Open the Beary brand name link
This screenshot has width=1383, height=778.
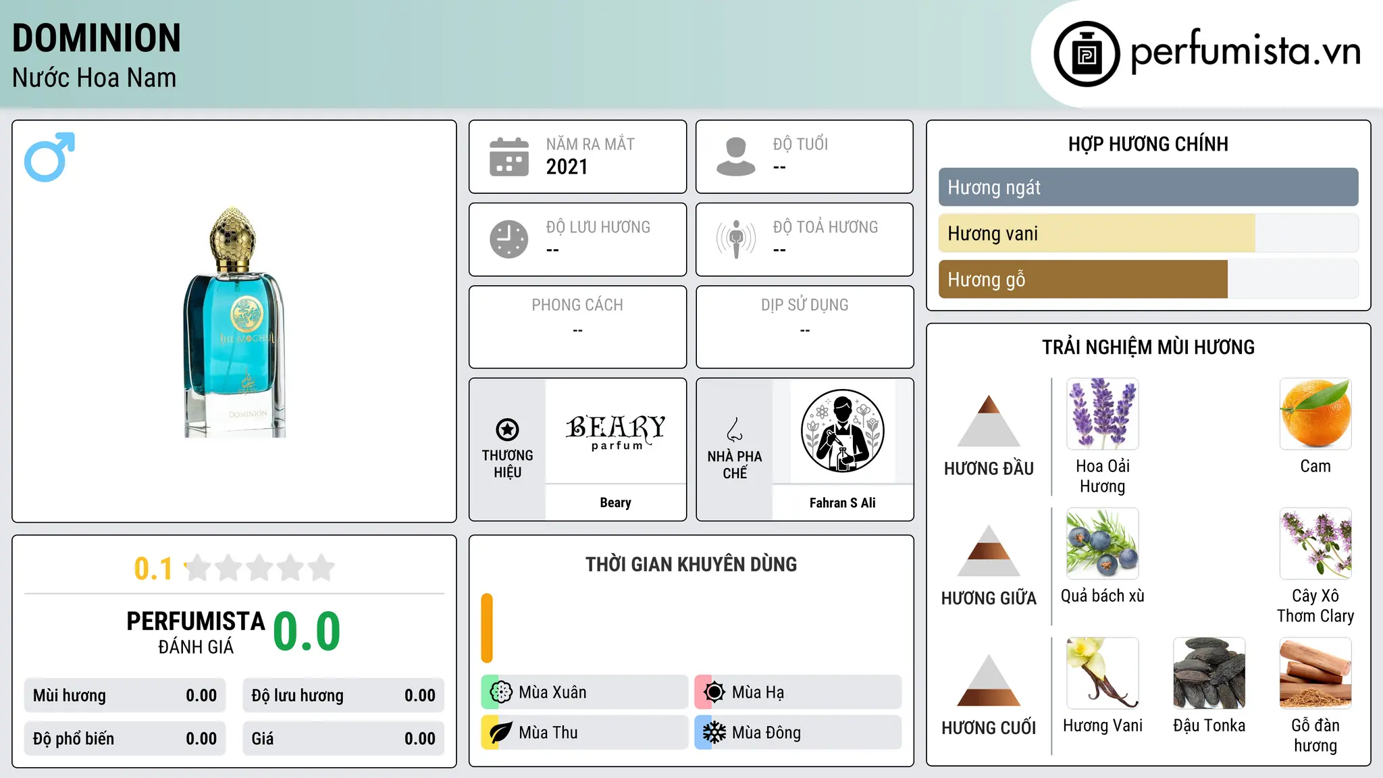(x=615, y=502)
